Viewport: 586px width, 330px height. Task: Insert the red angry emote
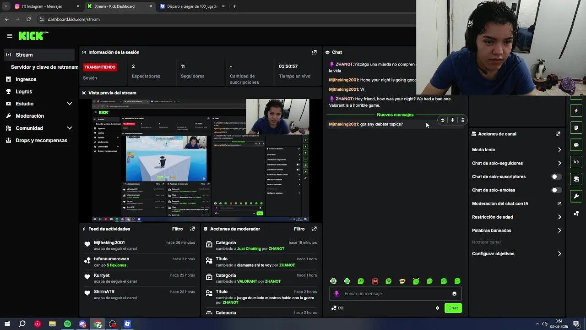[x=374, y=281]
